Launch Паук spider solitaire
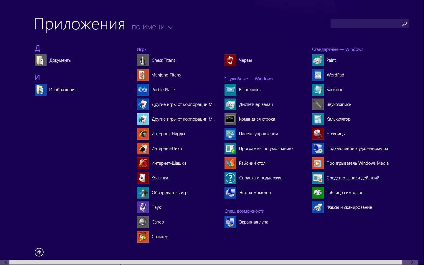Screen dimensions: 424x265 149,207
